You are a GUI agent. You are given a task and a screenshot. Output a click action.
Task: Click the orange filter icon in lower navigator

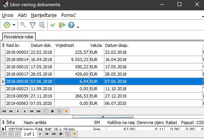(x=75, y=134)
